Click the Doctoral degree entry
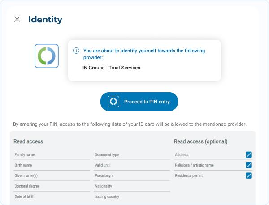The height and width of the screenshot is (205, 269). coord(27,186)
